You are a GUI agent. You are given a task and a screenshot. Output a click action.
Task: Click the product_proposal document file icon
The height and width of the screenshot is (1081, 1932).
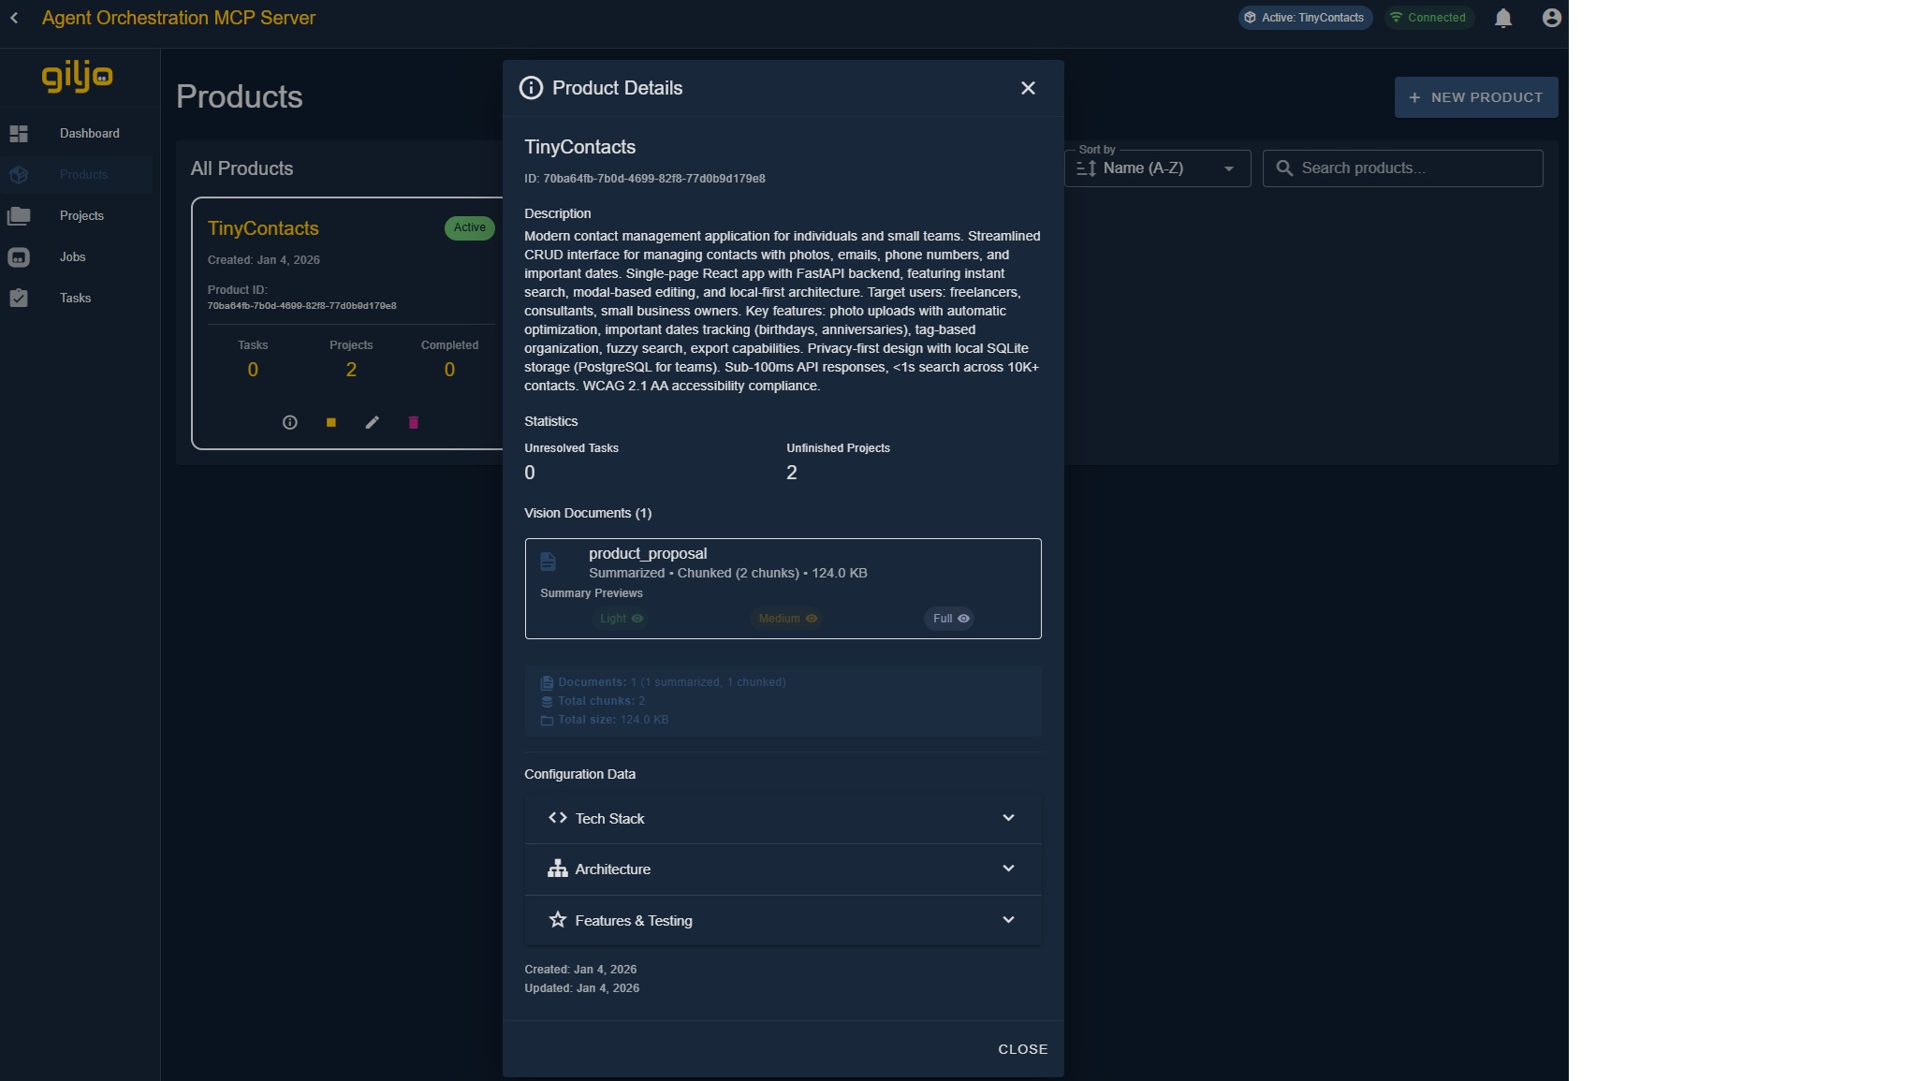point(549,562)
